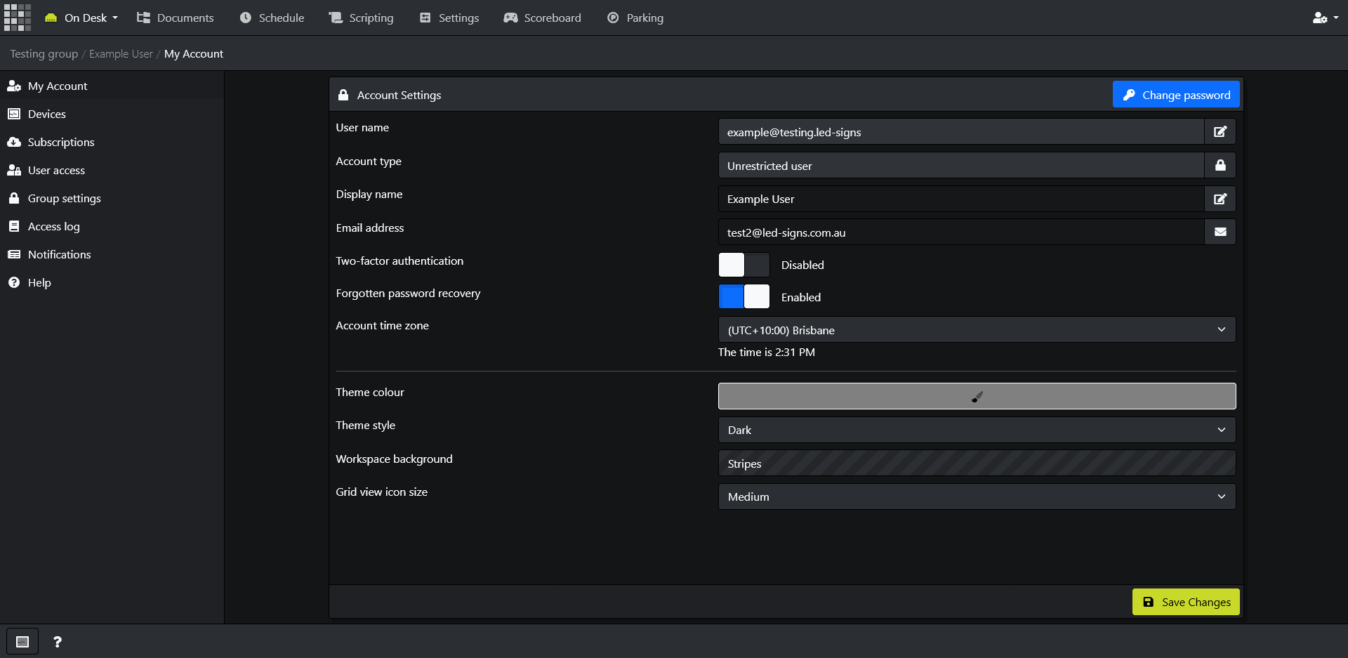Pick a Theme colour from the swatch
Image resolution: width=1348 pixels, height=658 pixels.
point(977,396)
